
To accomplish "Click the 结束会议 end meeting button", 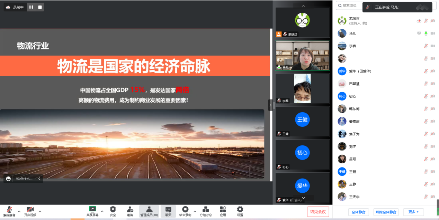I will (x=318, y=212).
